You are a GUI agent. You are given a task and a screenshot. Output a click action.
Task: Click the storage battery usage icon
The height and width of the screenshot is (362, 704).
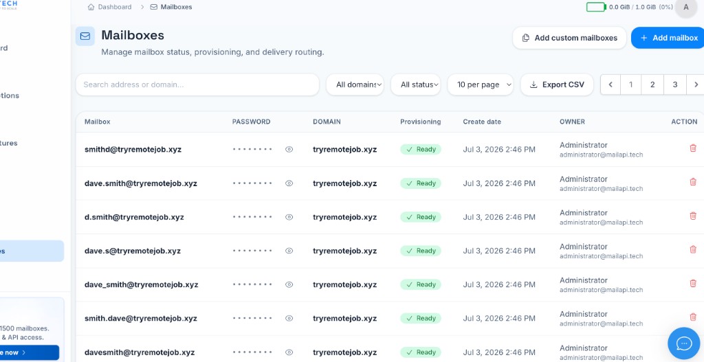click(596, 7)
